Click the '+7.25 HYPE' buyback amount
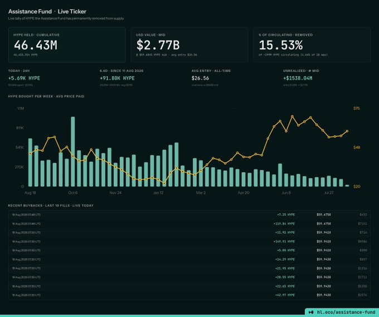The height and width of the screenshot is (317, 379). pos(286,214)
